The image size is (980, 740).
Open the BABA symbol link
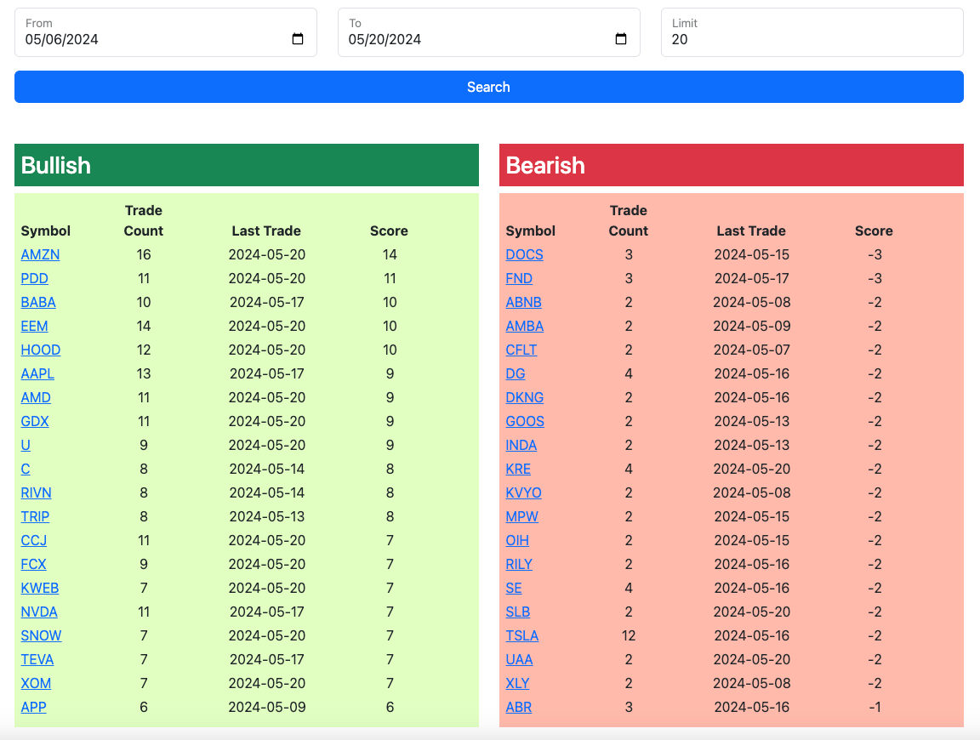coord(38,303)
